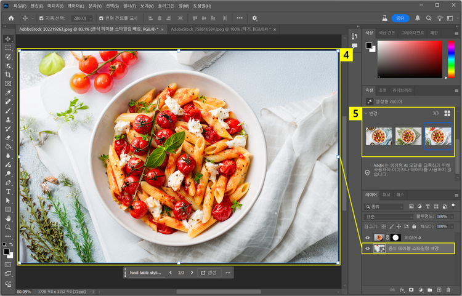Image resolution: width=462 pixels, height=296 pixels.
Task: Select the Crop tool
Action: [x=8, y=74]
